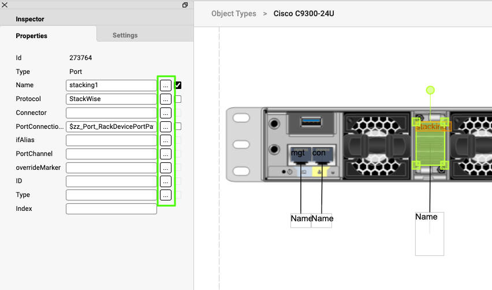This screenshot has width=492, height=290.
Task: Tick the PortConnection property checkbox
Action: coord(178,127)
